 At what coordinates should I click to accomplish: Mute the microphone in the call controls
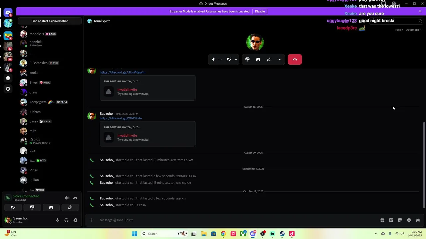tap(214, 60)
